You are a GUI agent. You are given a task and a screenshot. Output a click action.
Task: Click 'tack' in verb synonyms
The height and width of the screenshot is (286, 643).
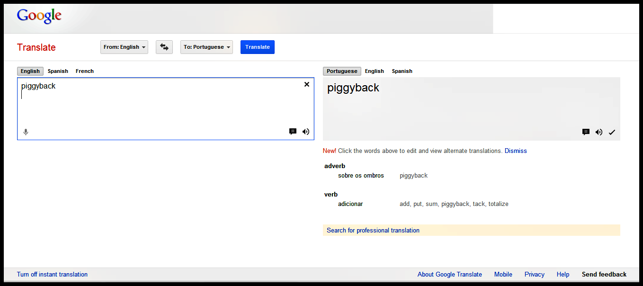tap(478, 204)
